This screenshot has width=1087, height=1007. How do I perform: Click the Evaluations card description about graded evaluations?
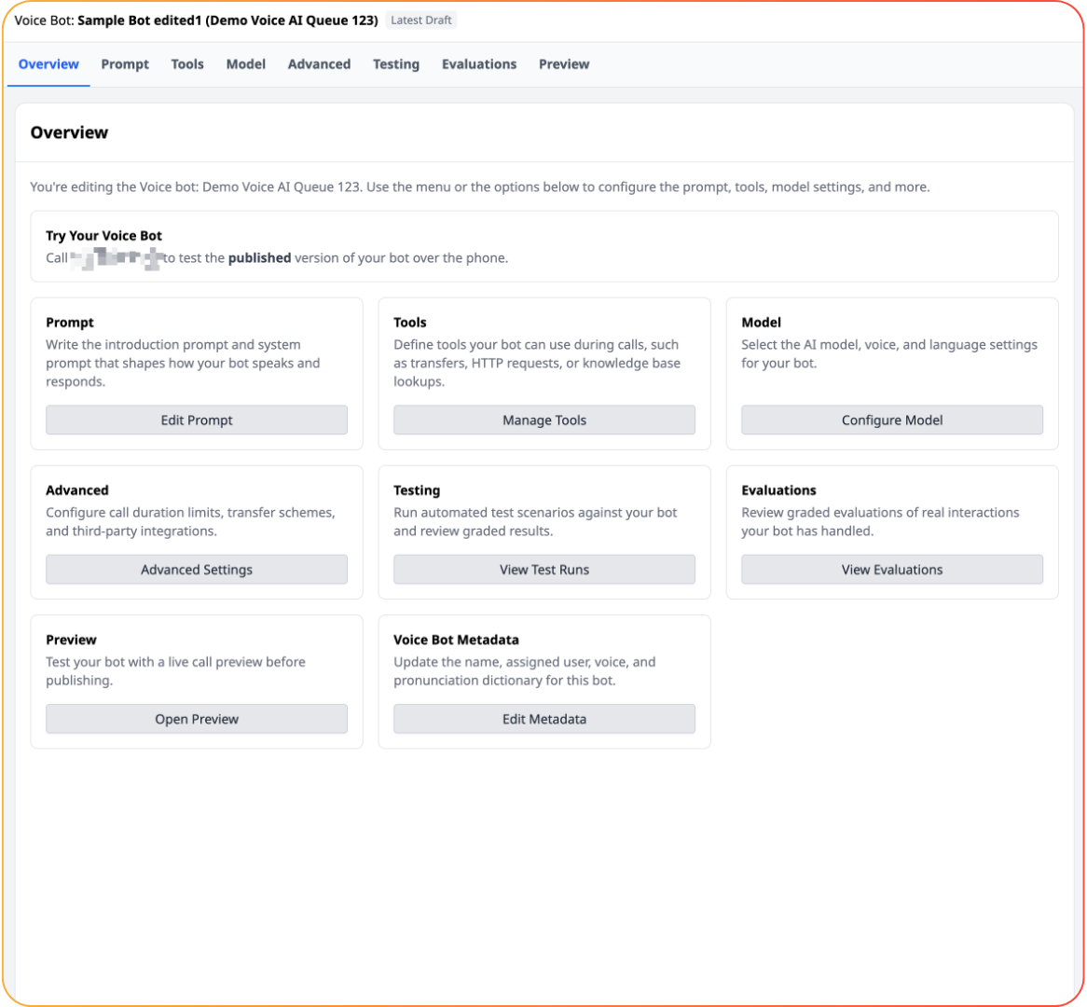click(x=880, y=521)
